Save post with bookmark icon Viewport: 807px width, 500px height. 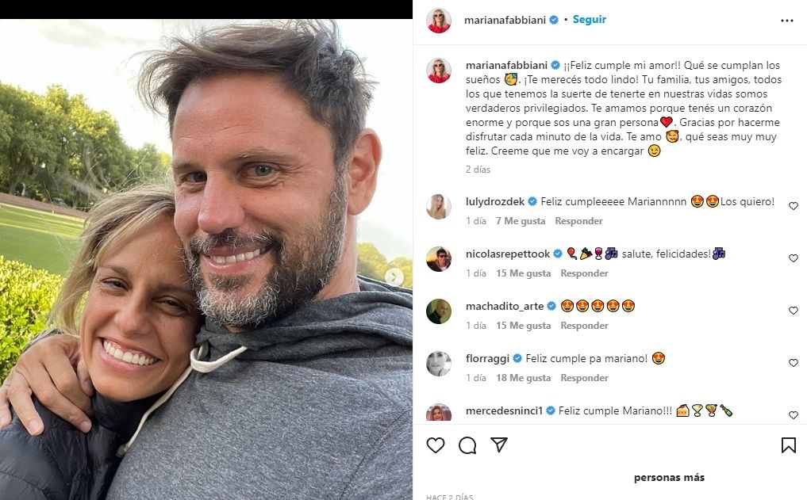click(x=788, y=445)
